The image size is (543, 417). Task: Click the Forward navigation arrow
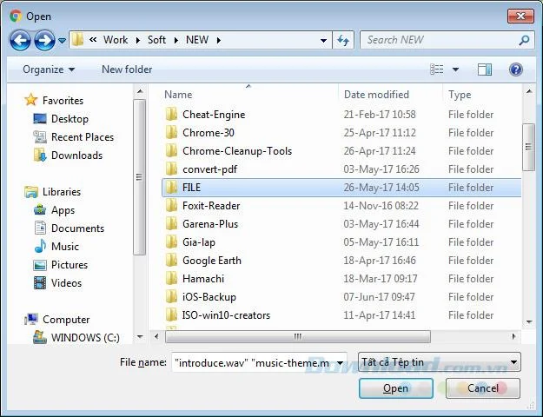44,40
